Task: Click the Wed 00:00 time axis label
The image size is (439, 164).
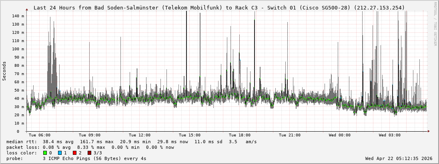Action: click(x=340, y=135)
